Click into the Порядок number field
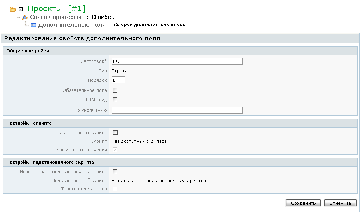 118,80
